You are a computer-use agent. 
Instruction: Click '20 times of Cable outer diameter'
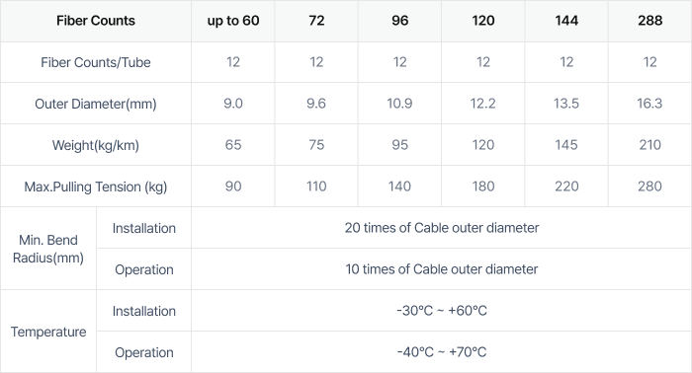[441, 228]
